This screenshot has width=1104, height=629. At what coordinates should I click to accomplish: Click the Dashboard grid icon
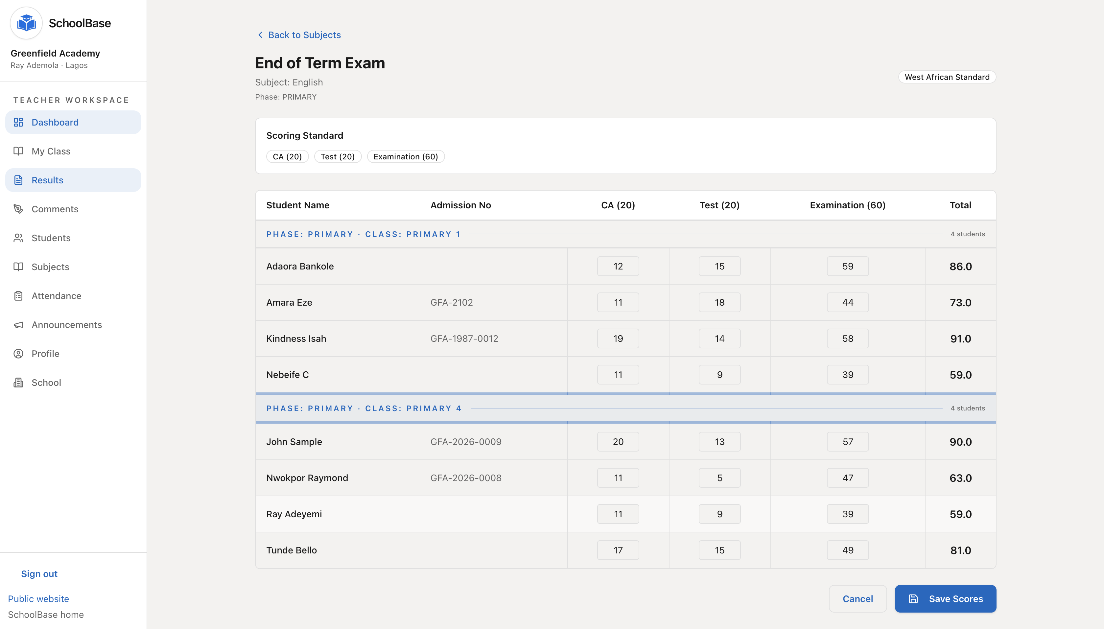point(18,122)
